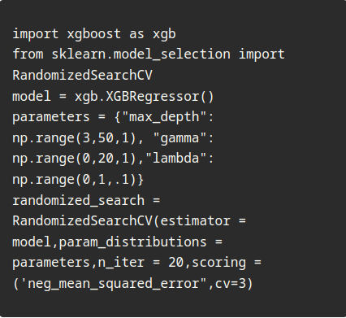The height and width of the screenshot is (318, 346).
Task: Click the word 'xgboost' in import line
Action: [93, 34]
